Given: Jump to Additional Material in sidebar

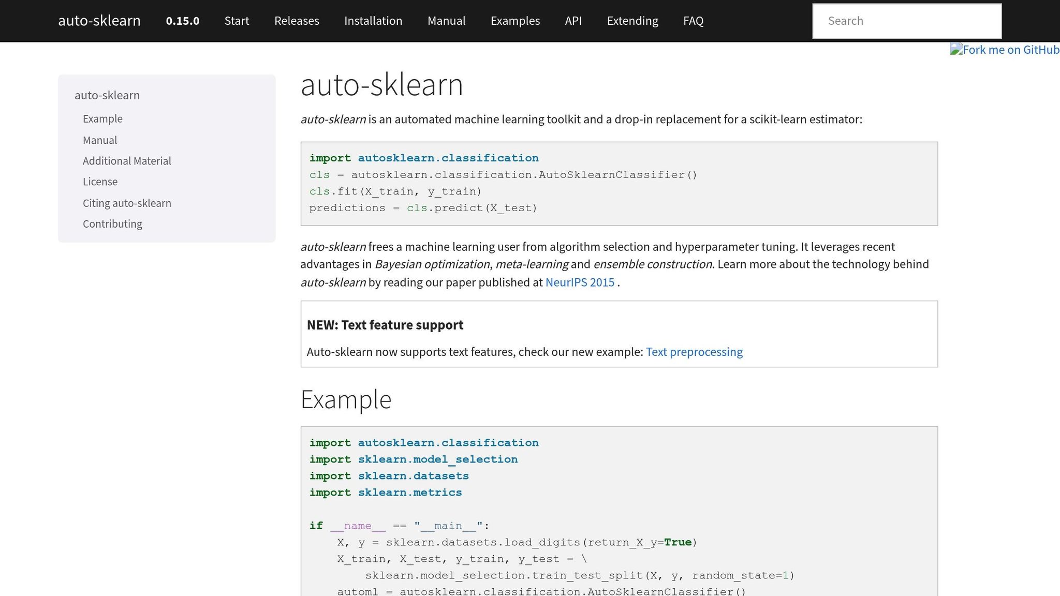Looking at the screenshot, I should (127, 161).
